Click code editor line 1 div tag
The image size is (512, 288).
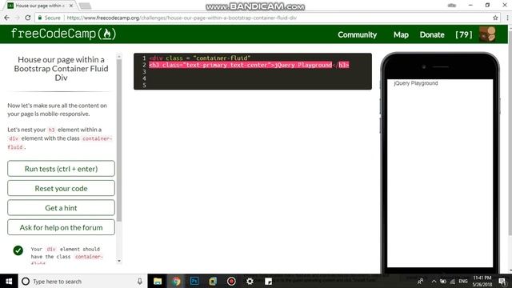[200, 58]
